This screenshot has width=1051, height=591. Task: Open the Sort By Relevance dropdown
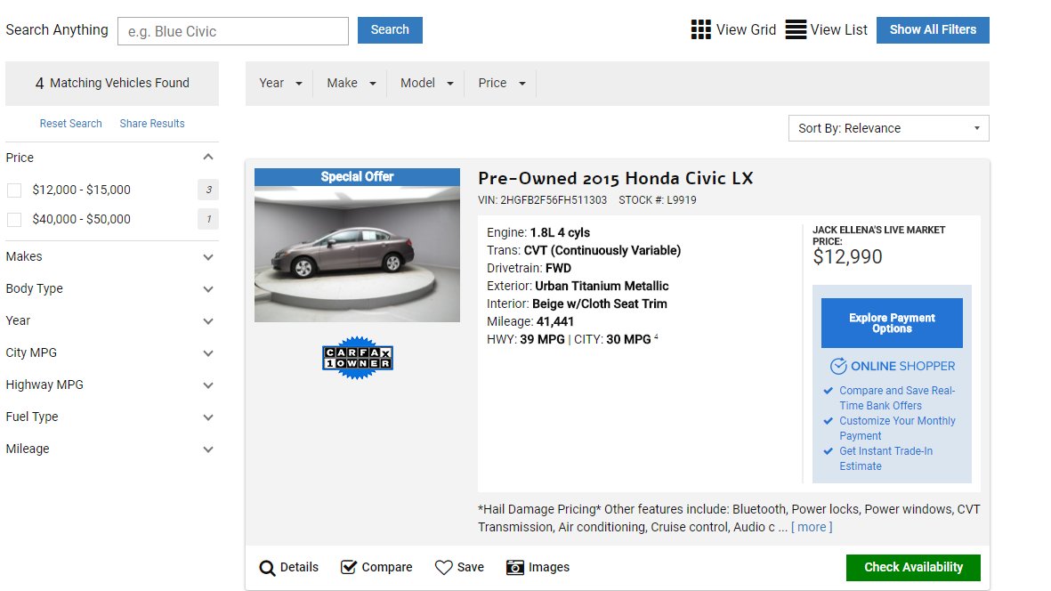(889, 128)
